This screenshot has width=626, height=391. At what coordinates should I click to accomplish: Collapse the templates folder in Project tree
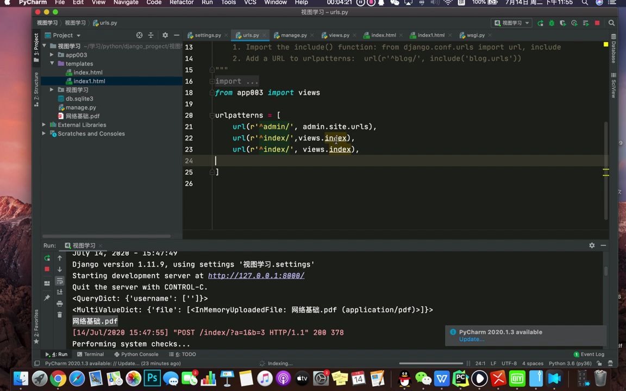tap(52, 64)
